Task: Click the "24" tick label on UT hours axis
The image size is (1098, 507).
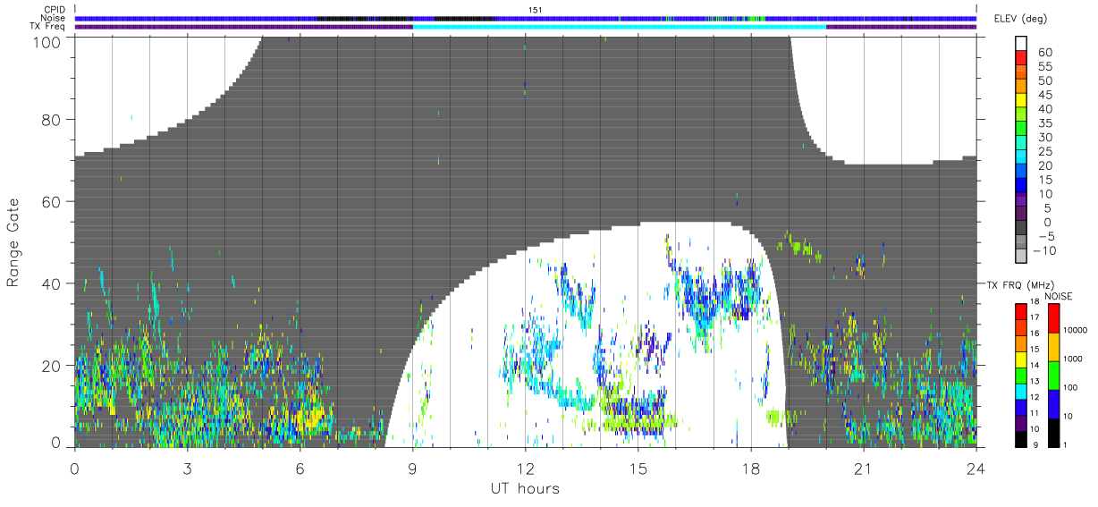Action: (976, 469)
